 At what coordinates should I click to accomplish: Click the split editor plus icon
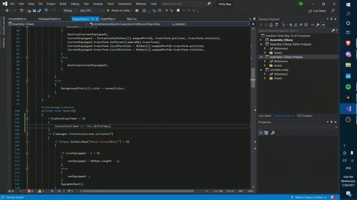(253, 24)
